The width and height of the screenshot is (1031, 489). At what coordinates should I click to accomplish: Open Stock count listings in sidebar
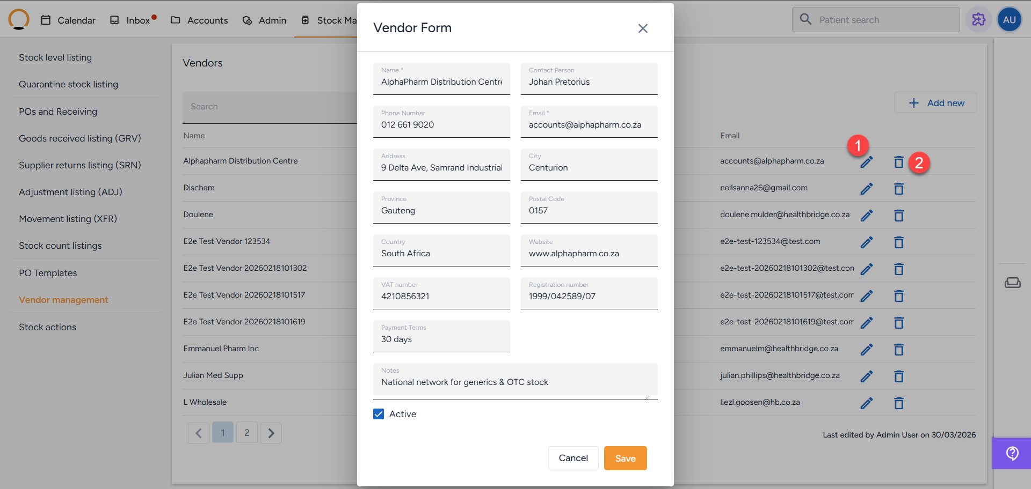click(60, 246)
